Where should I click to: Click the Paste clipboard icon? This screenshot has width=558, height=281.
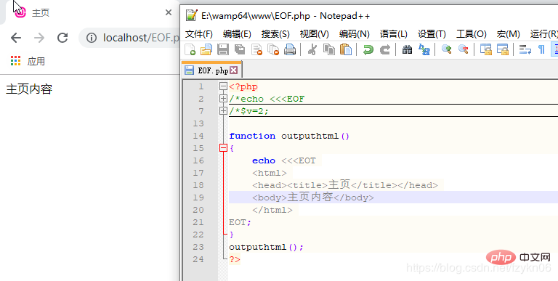click(x=346, y=49)
